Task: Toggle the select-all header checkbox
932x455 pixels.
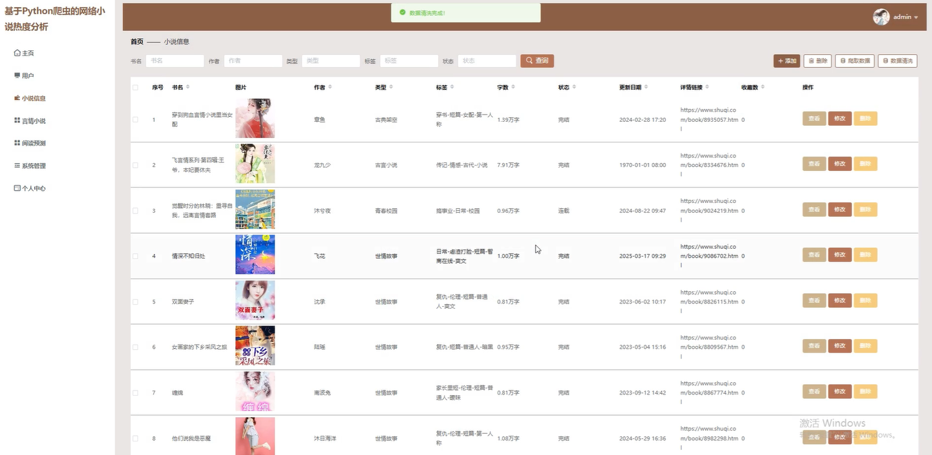Action: 135,87
